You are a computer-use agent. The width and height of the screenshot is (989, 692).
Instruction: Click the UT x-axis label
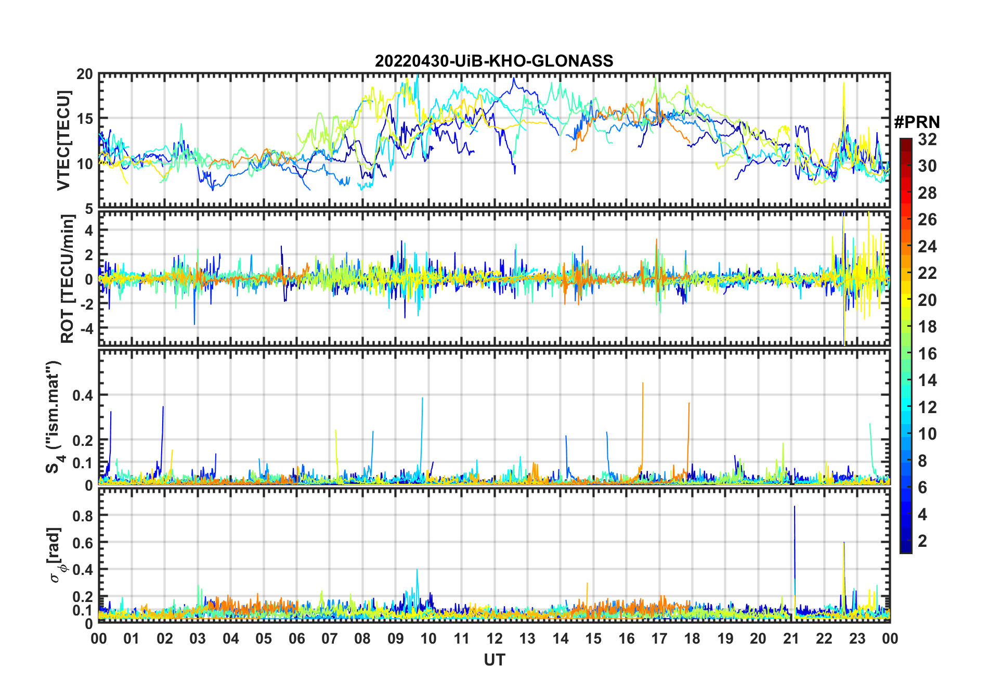pos(494,660)
